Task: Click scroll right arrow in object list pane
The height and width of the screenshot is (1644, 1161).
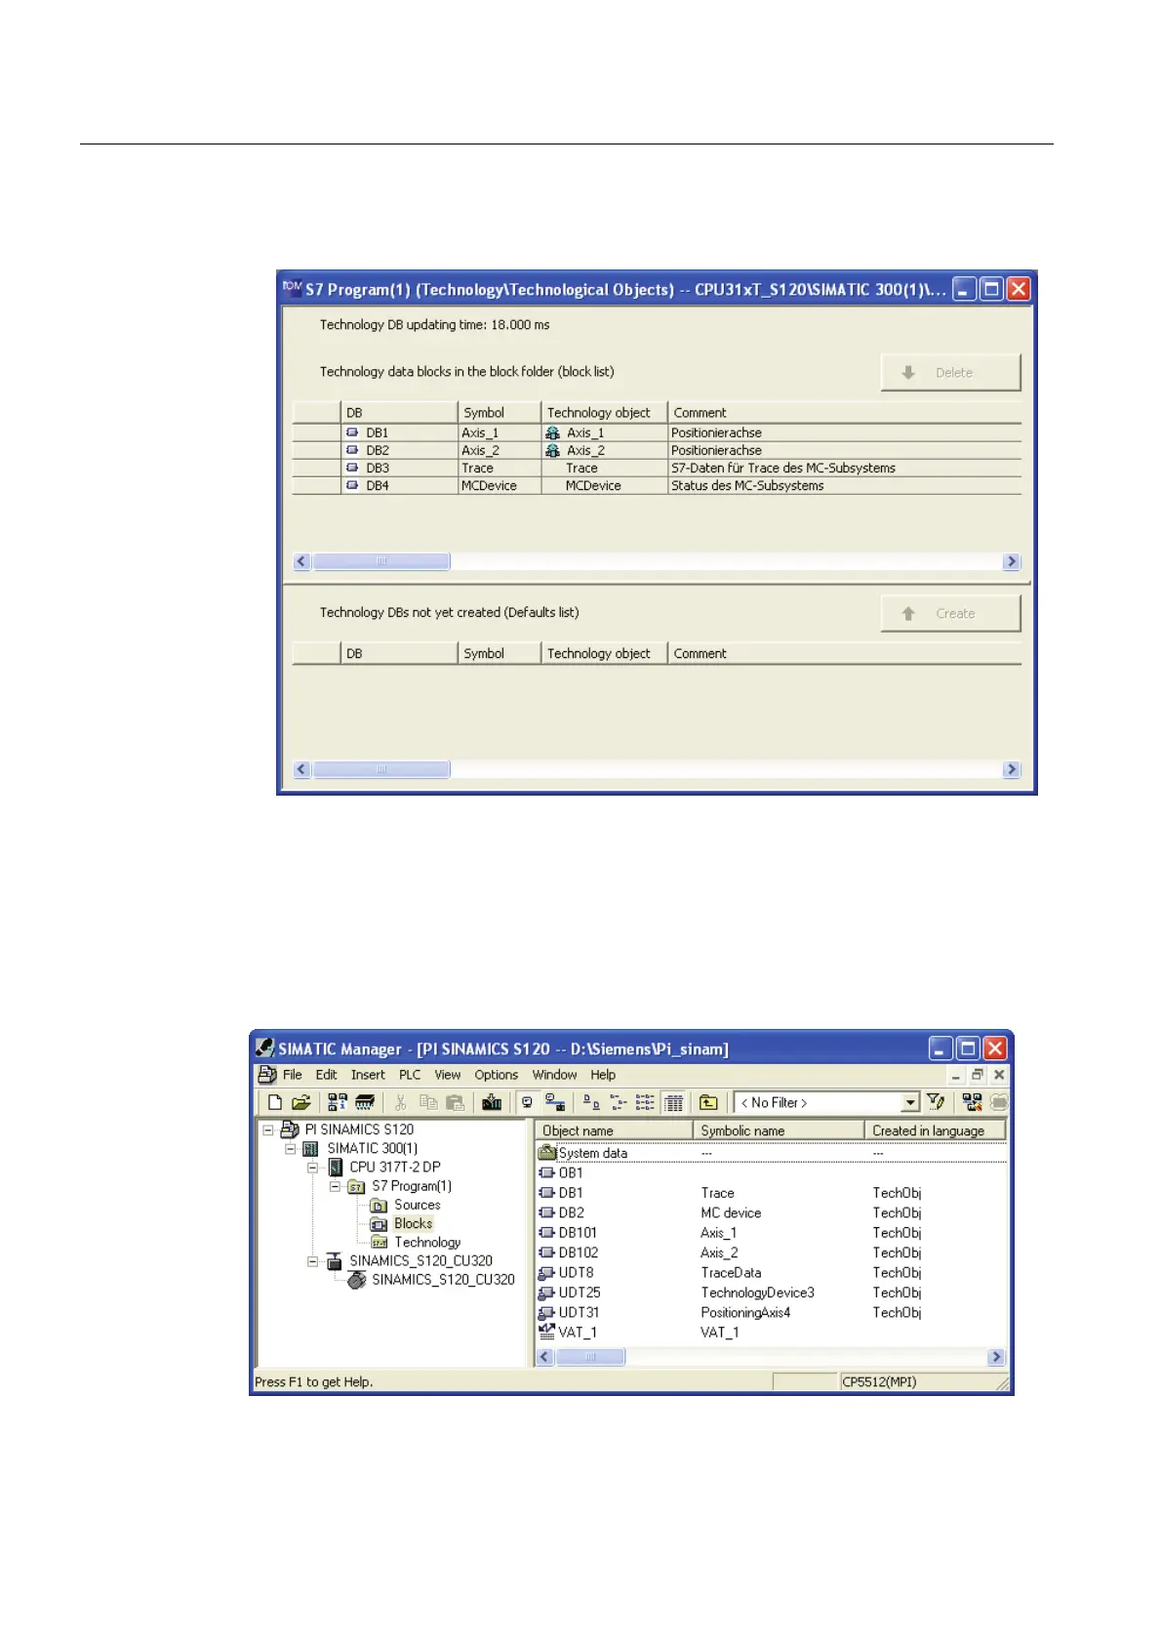Action: pyautogui.click(x=996, y=1357)
